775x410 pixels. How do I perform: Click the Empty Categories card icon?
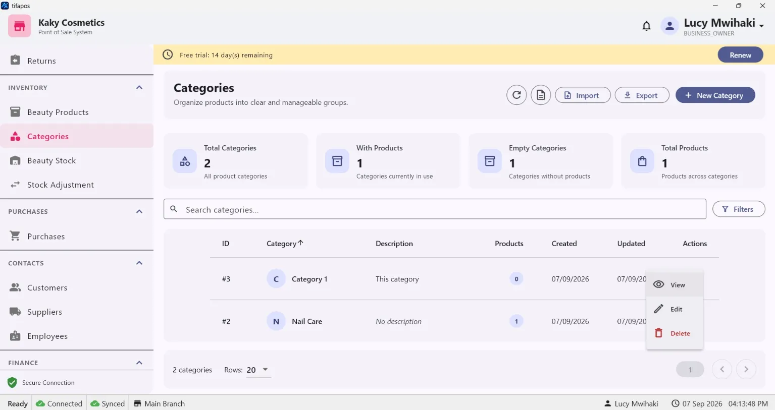[x=490, y=161]
